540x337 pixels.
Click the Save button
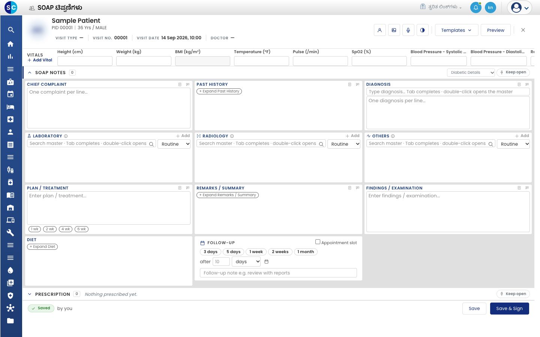click(474, 309)
